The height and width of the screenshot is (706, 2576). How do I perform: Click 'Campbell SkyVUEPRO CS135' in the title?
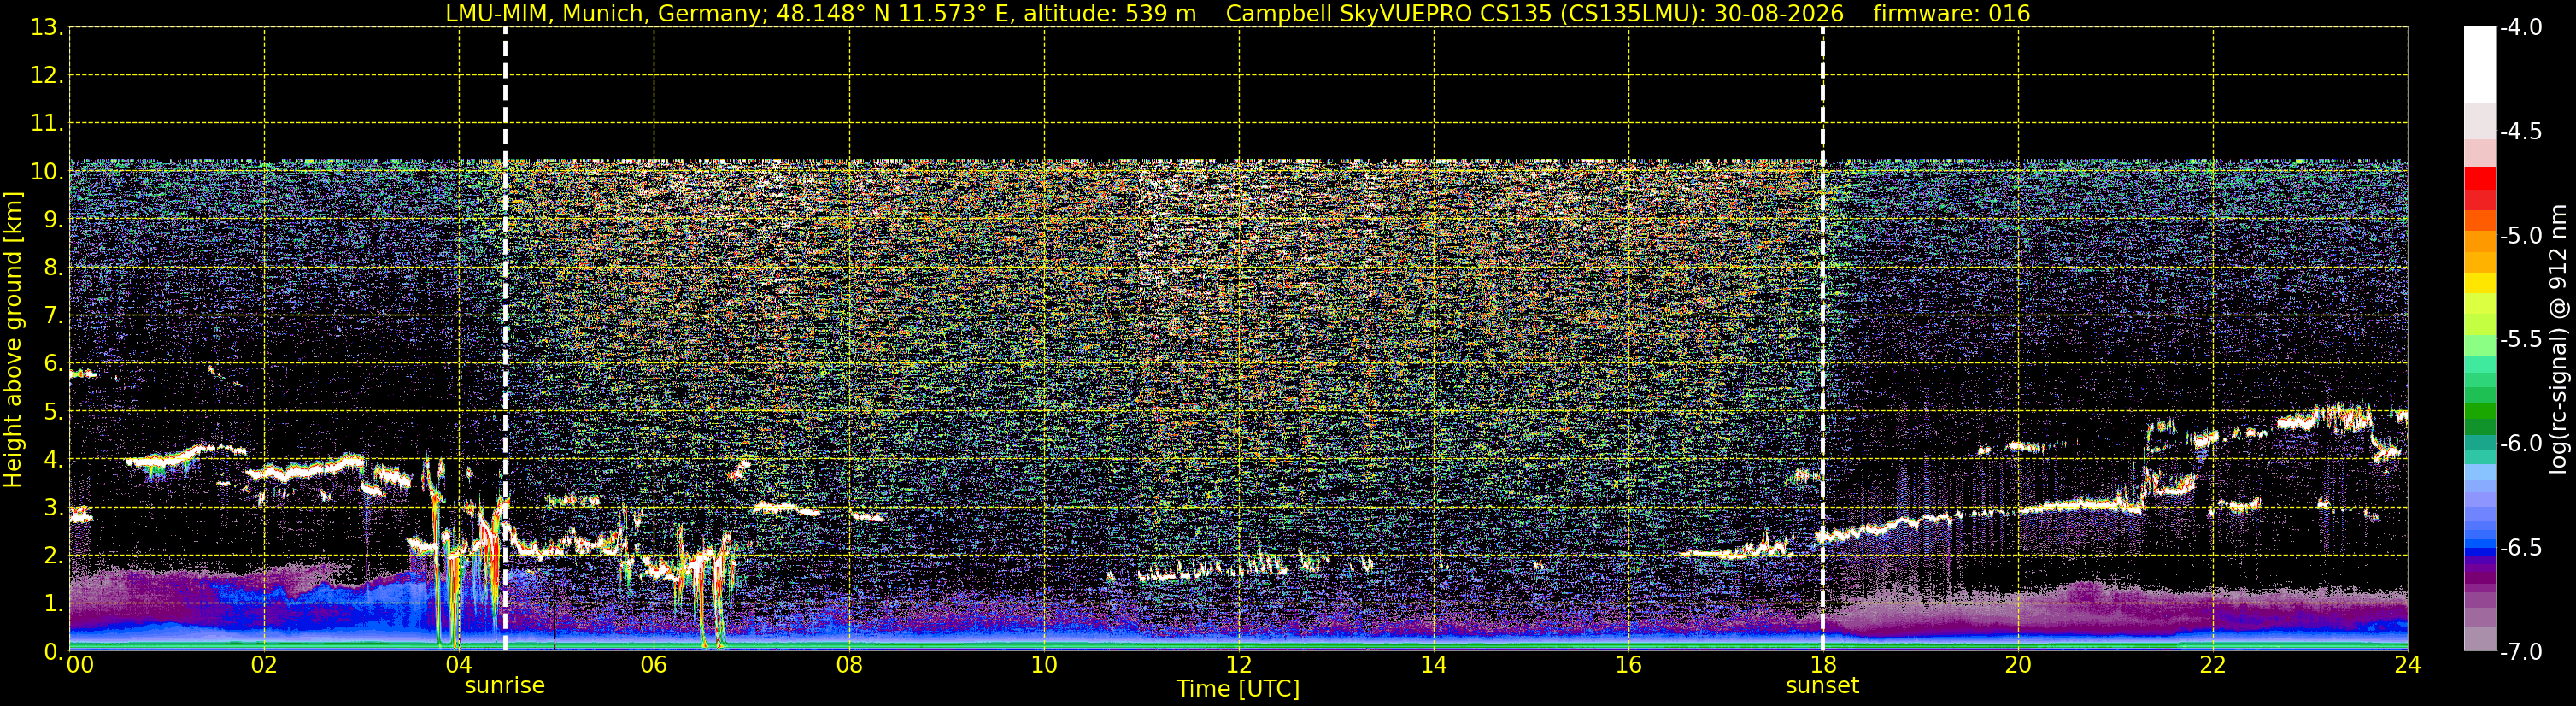click(x=1388, y=14)
